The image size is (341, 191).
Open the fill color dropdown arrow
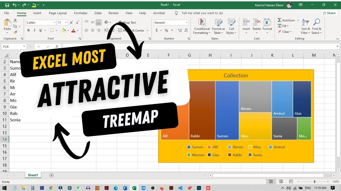(x=68, y=31)
